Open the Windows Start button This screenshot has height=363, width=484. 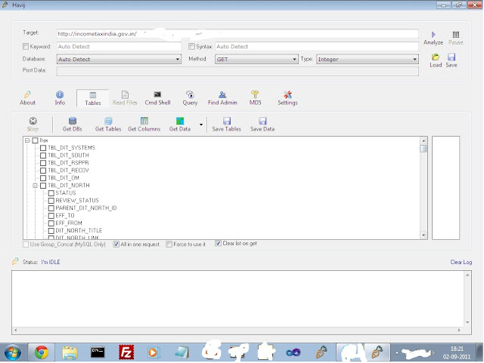click(x=13, y=352)
